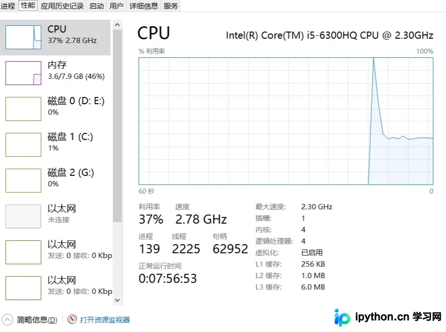Click the CPU utilization graph area
The image size is (446, 332).
pos(286,121)
